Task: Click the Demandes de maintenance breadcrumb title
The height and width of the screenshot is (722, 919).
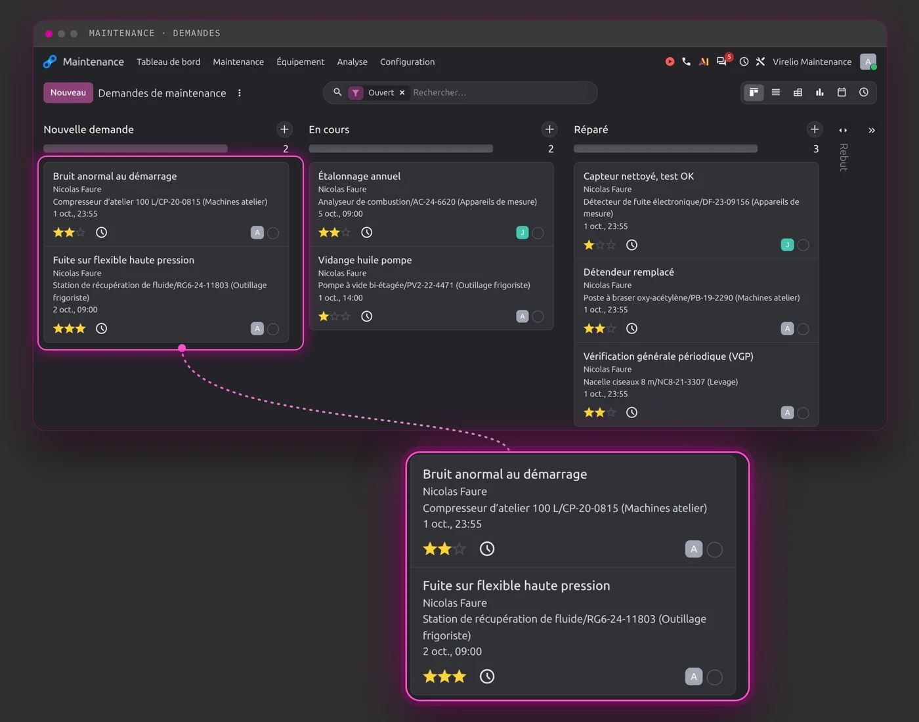Action: coord(162,93)
